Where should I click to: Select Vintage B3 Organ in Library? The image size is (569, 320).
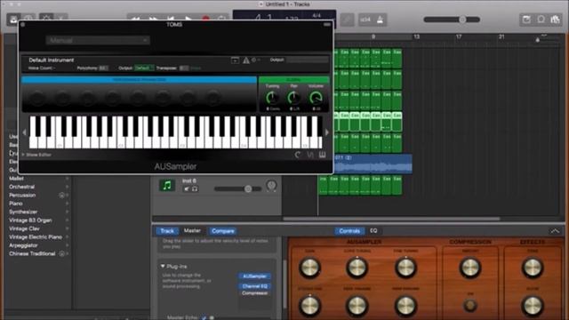(x=30, y=220)
